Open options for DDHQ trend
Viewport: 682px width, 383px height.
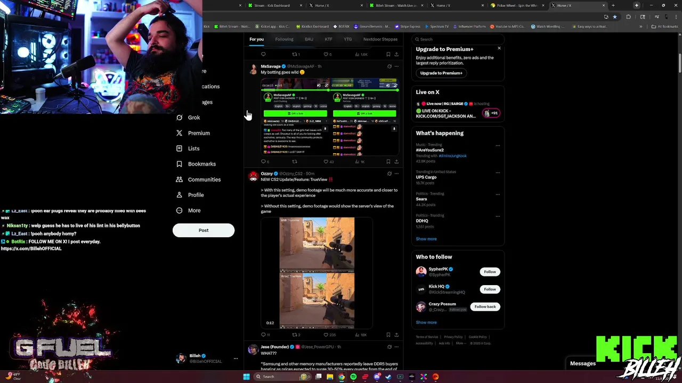498,215
